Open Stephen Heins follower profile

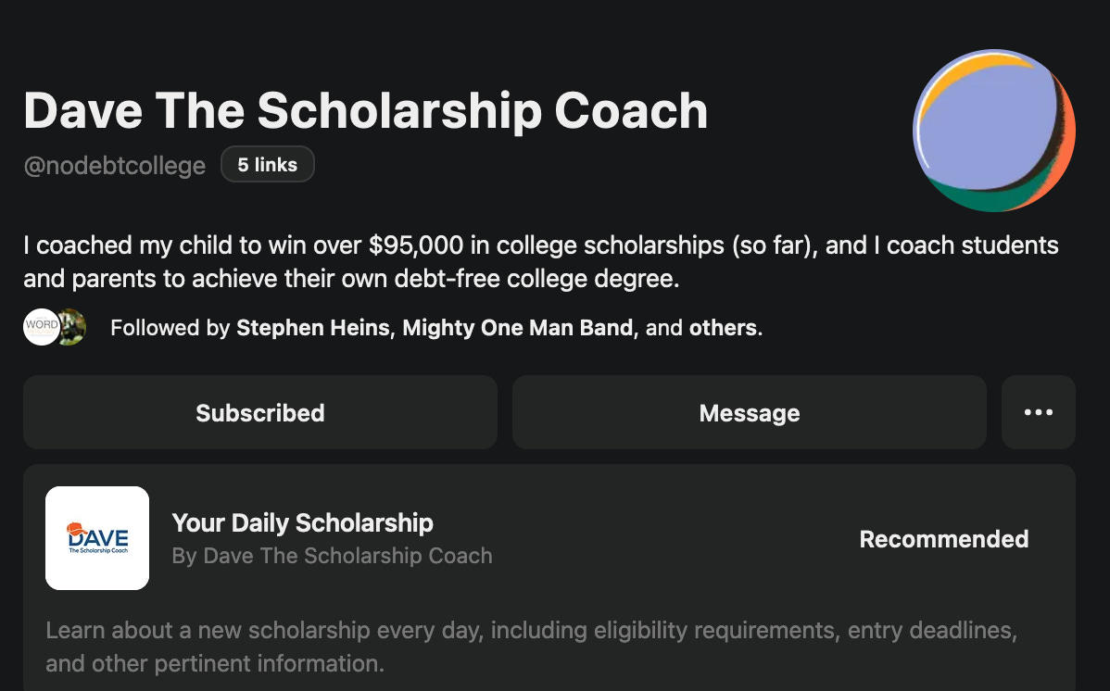coord(313,328)
